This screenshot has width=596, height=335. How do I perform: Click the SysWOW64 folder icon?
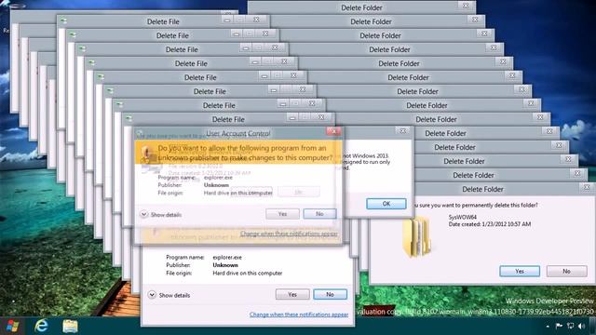[x=417, y=236]
